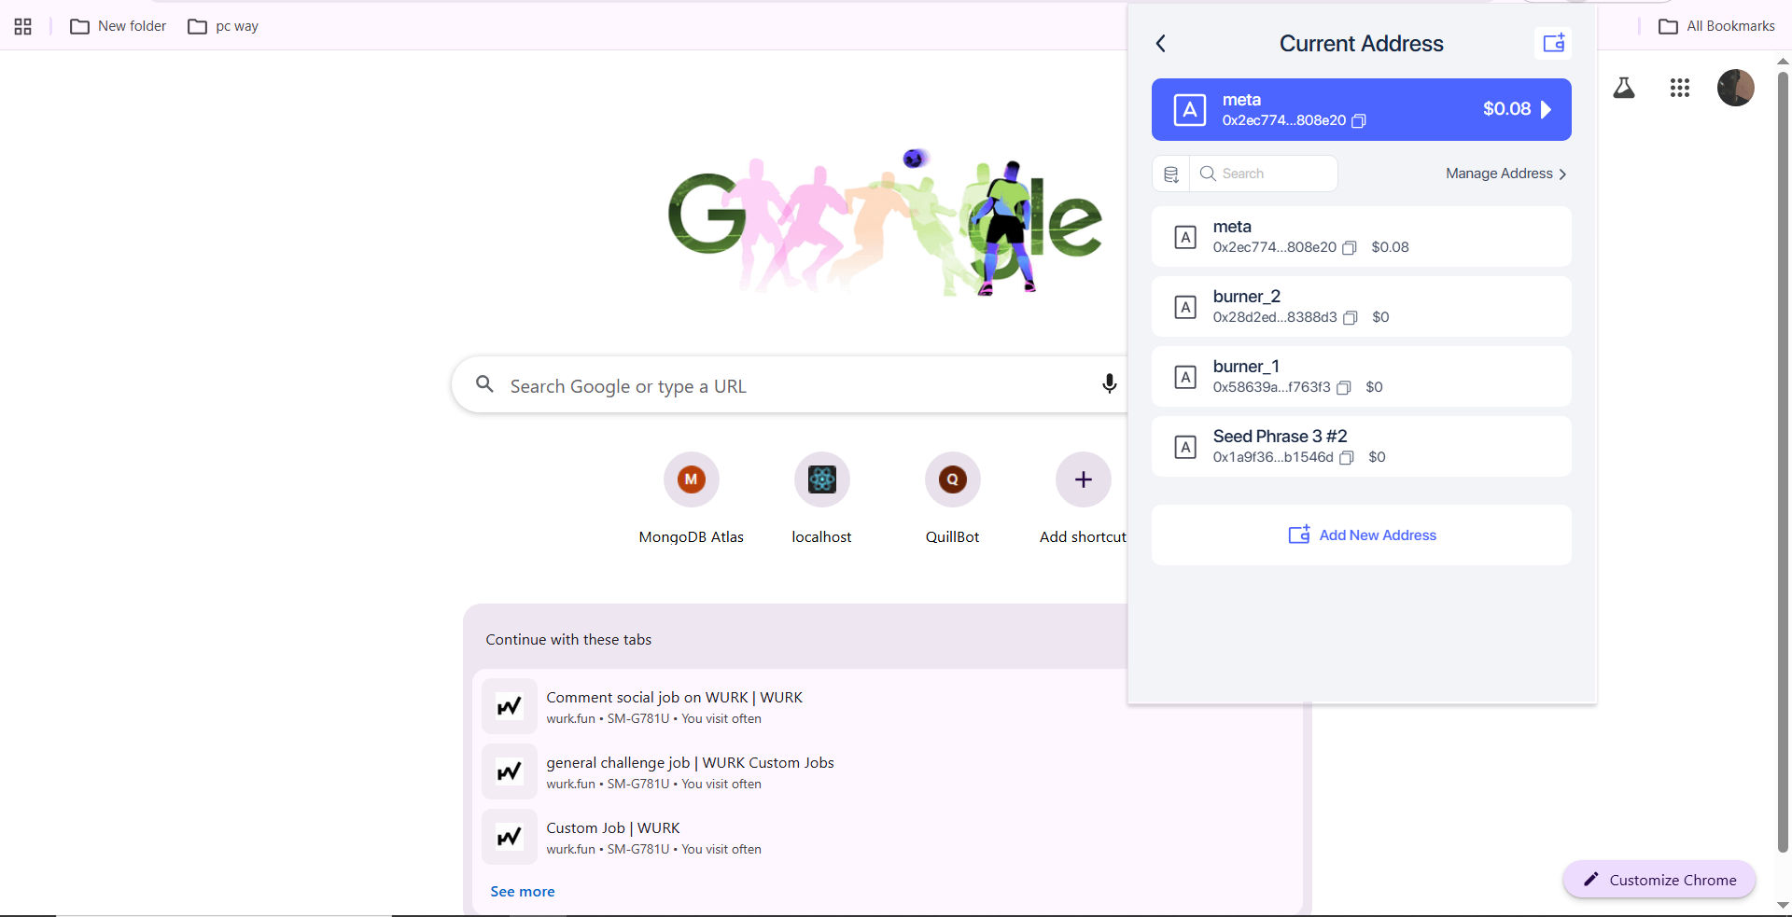Open the New folder bookmarks folder
The height and width of the screenshot is (917, 1792).
pyautogui.click(x=119, y=26)
